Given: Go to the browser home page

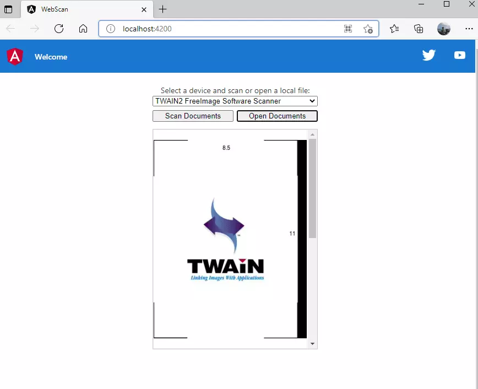Looking at the screenshot, I should point(83,29).
